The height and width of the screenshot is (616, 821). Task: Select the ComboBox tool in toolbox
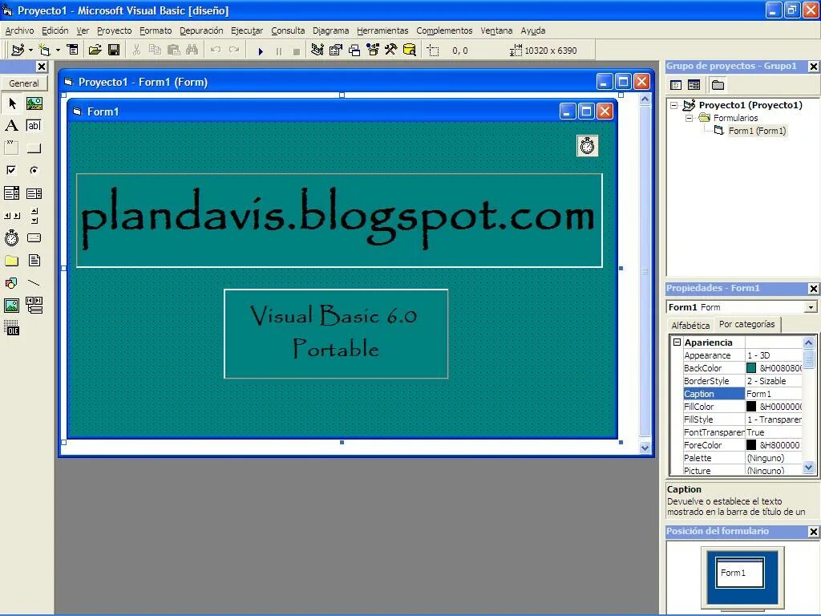(12, 193)
